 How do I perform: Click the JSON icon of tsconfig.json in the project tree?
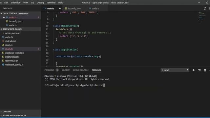[x=3, y=61]
